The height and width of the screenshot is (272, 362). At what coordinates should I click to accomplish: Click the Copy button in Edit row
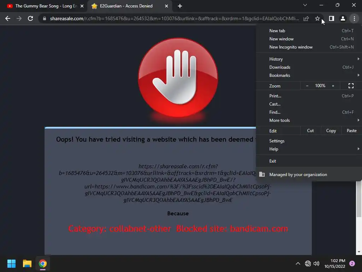tap(331, 131)
